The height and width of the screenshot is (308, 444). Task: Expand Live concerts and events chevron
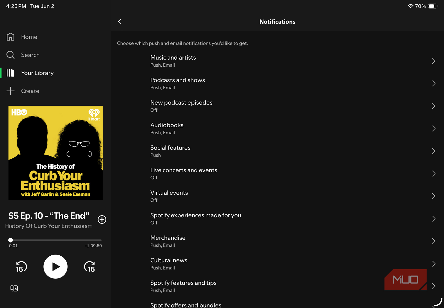point(434,174)
